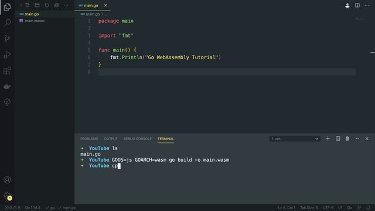Click the main.go breadcrumb
The image size is (375, 211).
[93, 14]
